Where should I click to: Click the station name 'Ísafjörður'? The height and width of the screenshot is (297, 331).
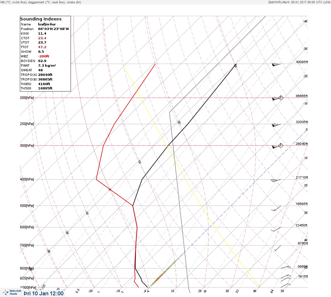click(47, 24)
